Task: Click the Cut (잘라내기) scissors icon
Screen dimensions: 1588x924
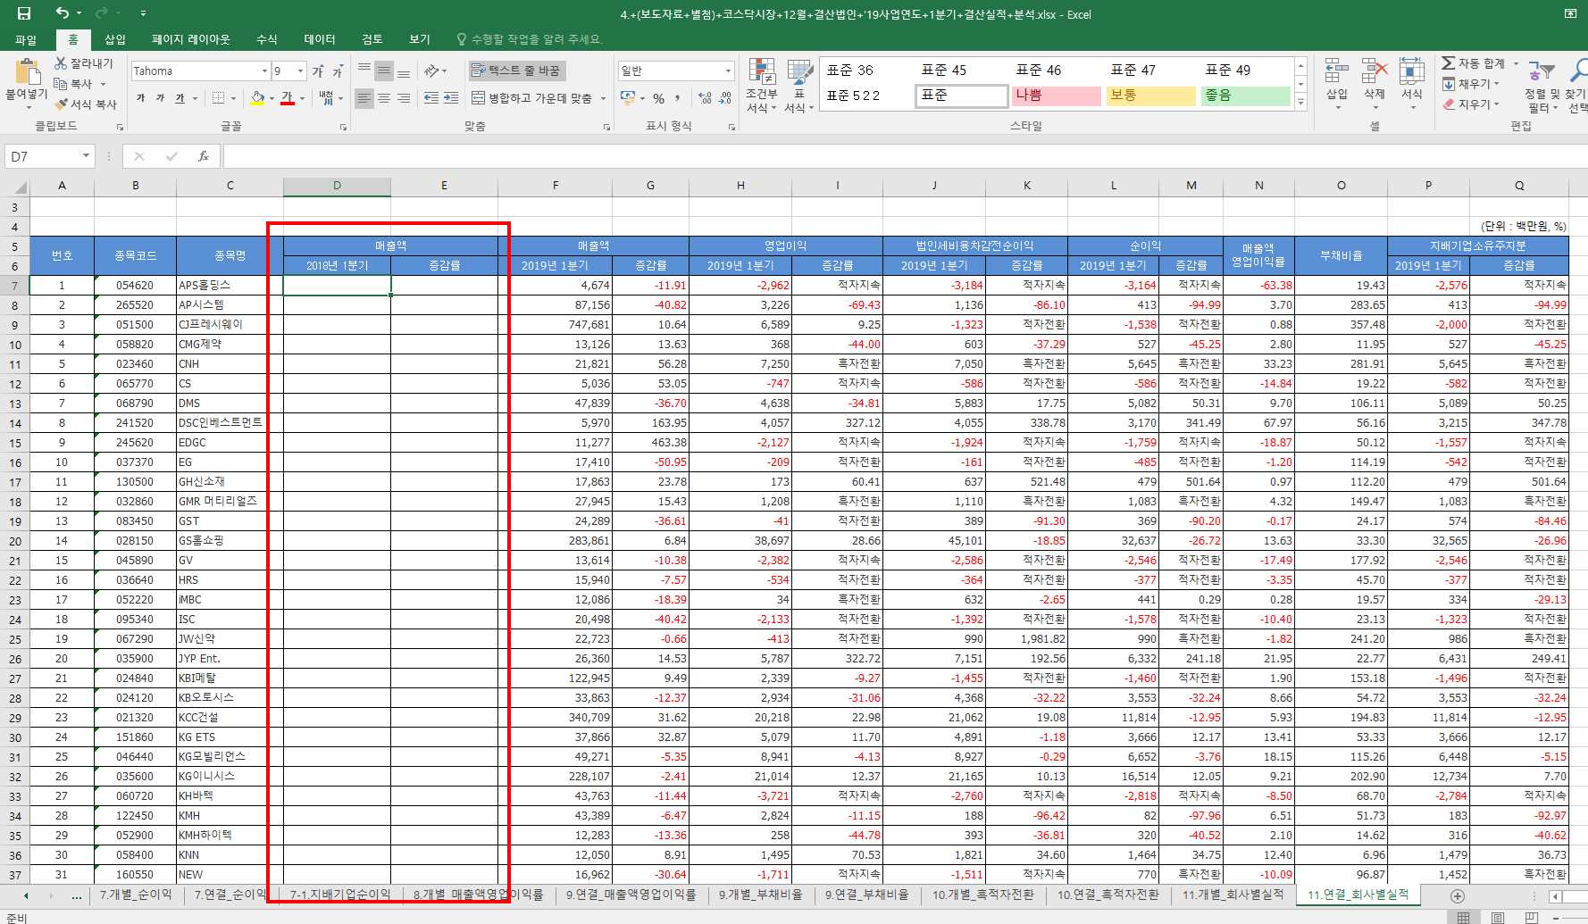Action: click(x=61, y=63)
